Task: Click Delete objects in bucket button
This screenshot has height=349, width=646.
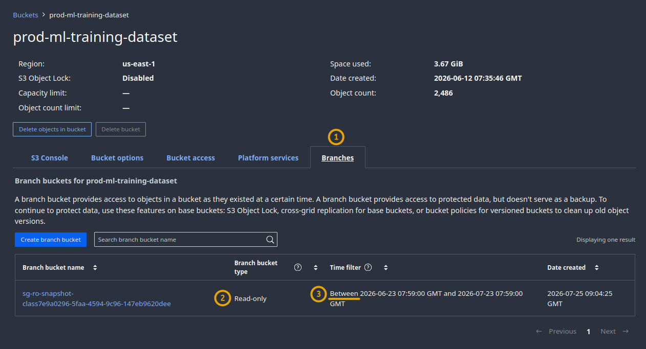Action: [52, 129]
